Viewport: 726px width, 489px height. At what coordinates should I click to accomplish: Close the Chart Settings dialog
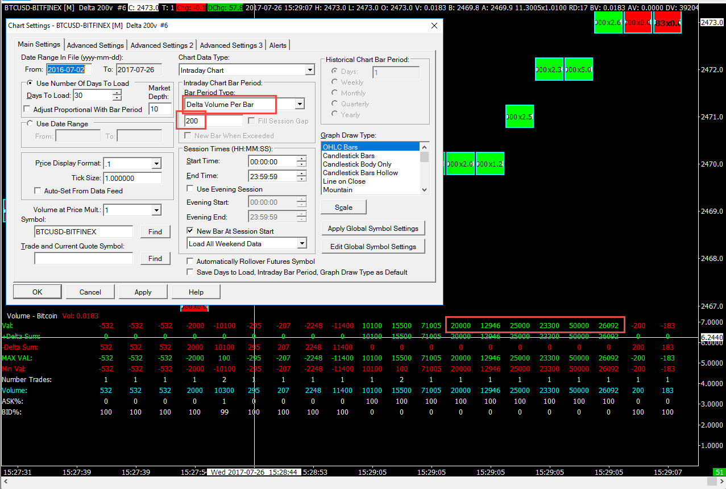point(434,26)
